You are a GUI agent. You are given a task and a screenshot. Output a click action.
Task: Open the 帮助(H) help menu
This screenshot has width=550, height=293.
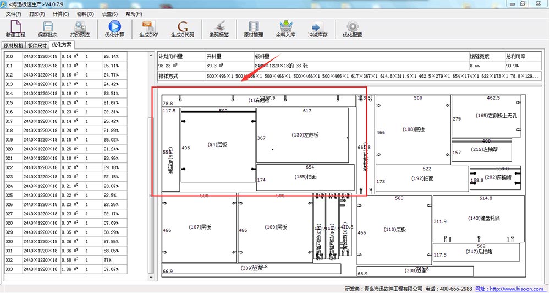tap(134, 13)
